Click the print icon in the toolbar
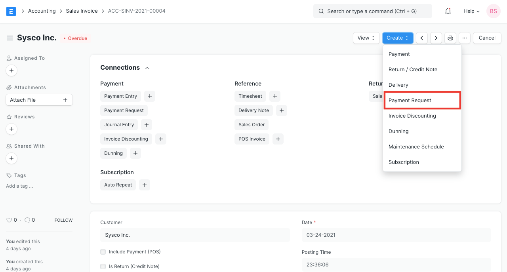 pos(450,38)
